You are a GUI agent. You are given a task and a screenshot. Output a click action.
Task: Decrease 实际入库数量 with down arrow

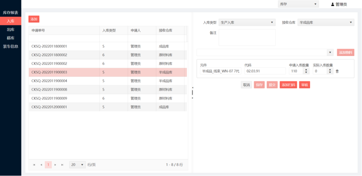point(330,73)
